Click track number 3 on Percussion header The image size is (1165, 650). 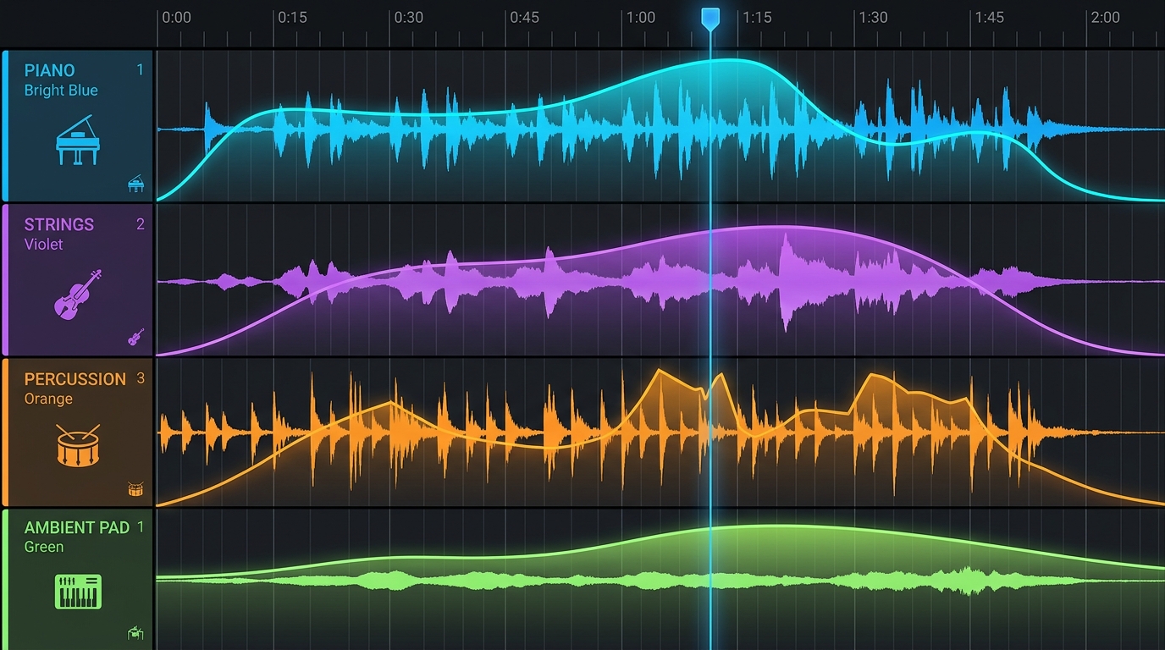pos(141,378)
